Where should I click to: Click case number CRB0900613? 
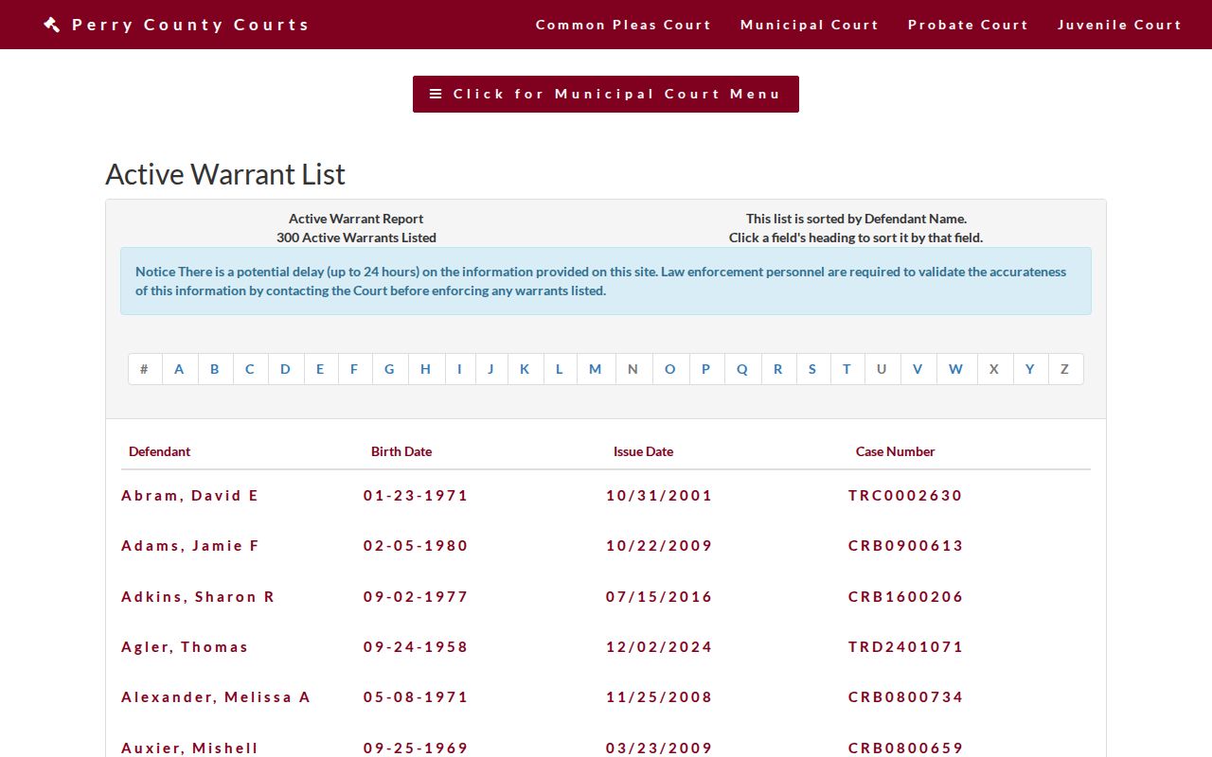point(906,546)
